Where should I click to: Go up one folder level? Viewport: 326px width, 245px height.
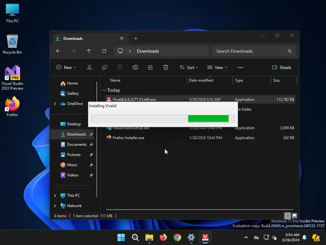pos(89,51)
